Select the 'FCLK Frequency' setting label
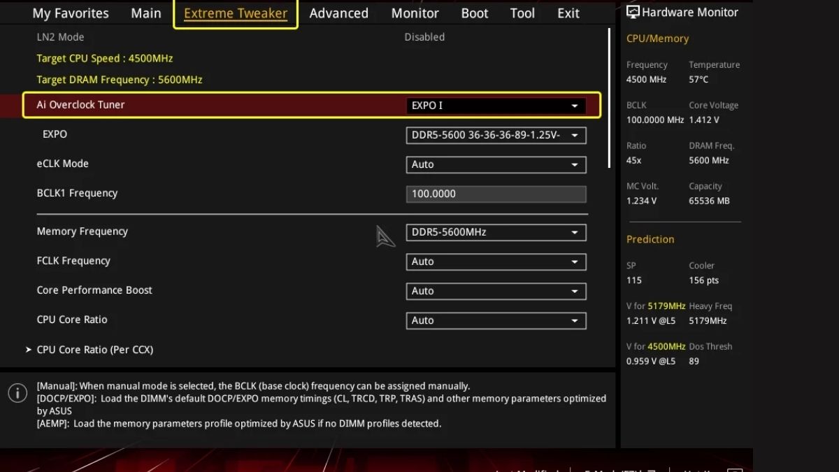 click(x=73, y=261)
